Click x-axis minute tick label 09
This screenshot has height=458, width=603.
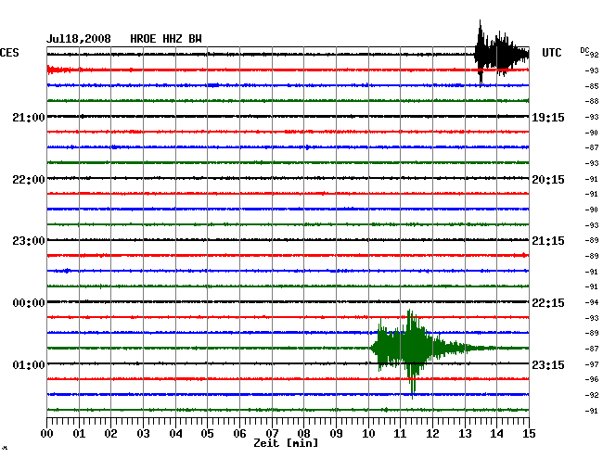click(336, 434)
